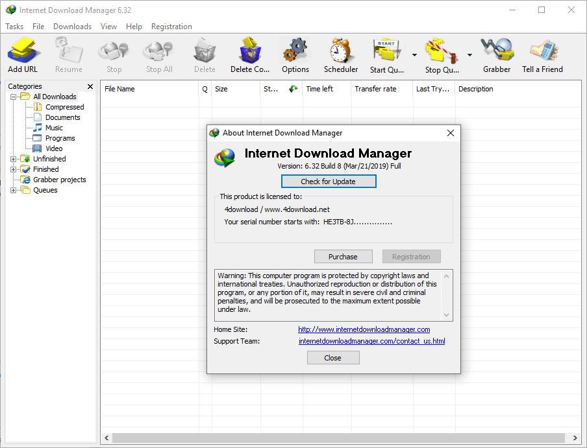Screen dimensions: 587x448
Task: Click the Delete toolbar icon
Action: coord(205,50)
